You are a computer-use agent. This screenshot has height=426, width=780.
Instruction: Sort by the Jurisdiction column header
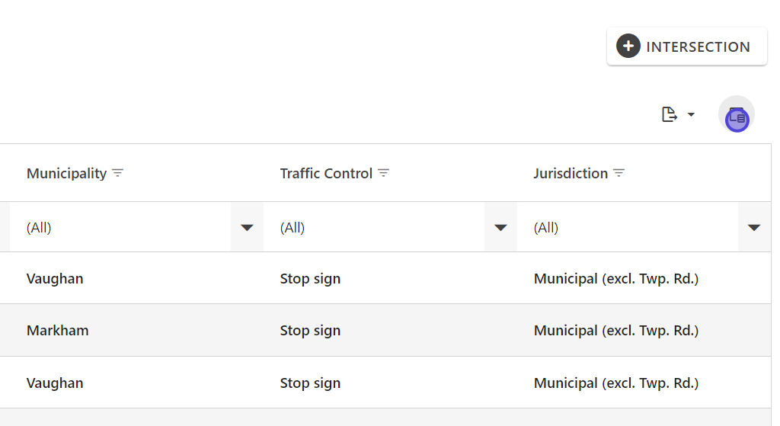[571, 174]
